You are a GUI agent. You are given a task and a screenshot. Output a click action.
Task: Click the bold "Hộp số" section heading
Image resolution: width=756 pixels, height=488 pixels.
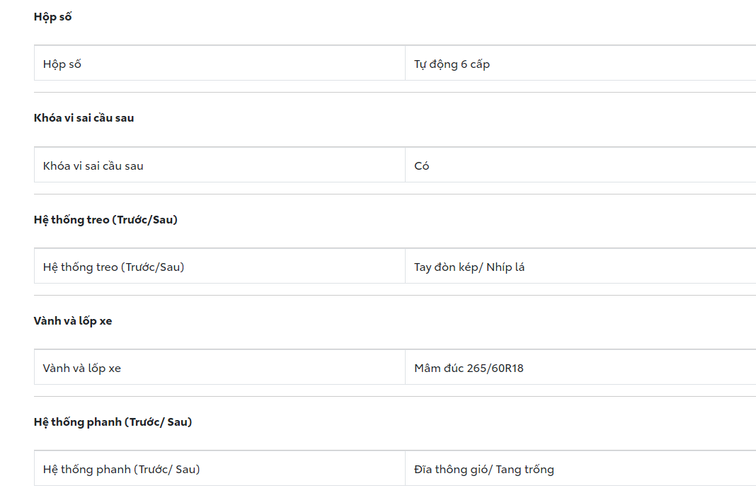coord(52,17)
